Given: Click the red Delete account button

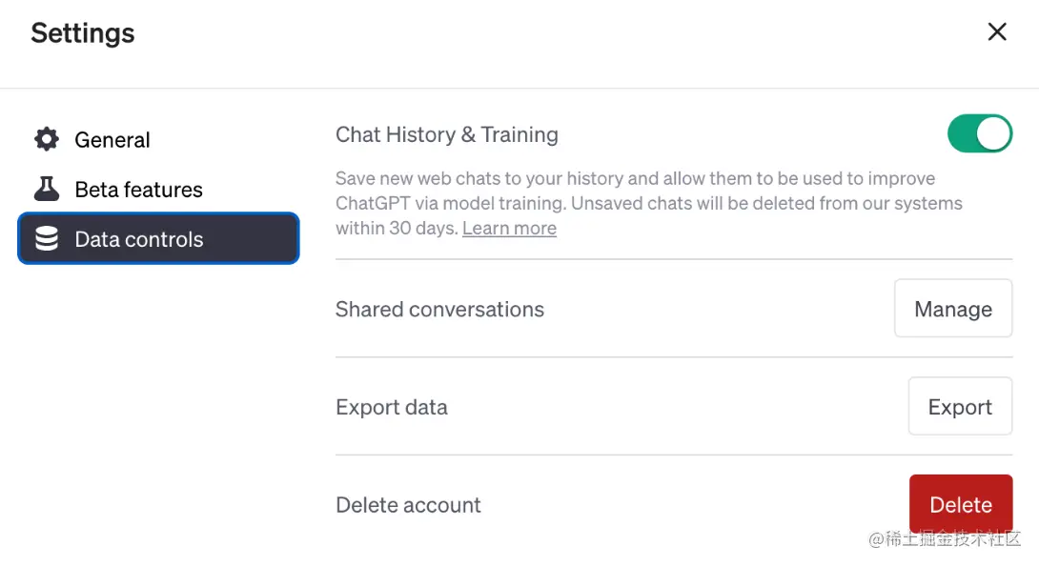Looking at the screenshot, I should point(960,504).
